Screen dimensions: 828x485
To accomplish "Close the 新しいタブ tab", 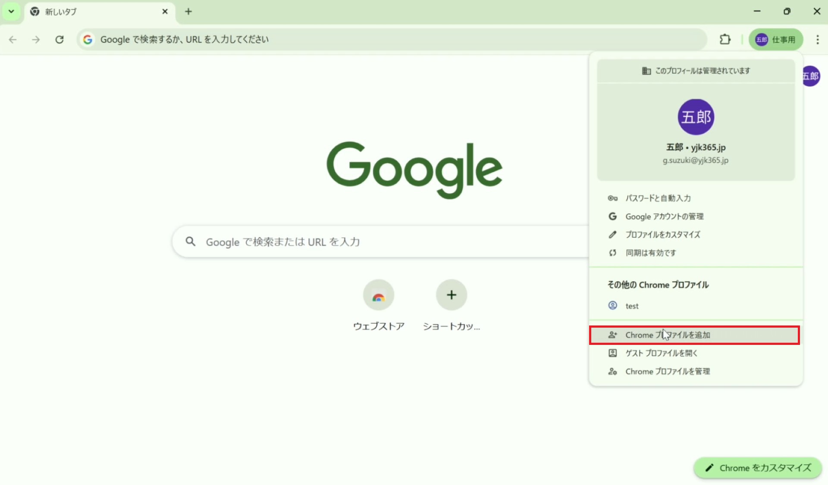I will 165,12.
